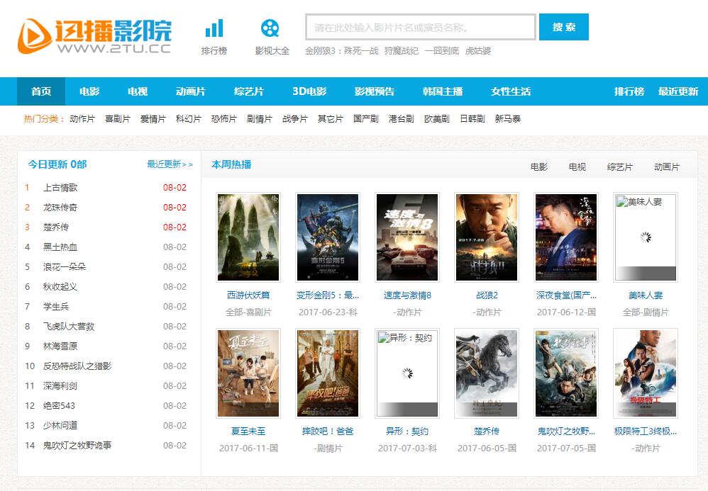Choose the 动作片 category link
Screen dimensions: 708x491
(x=82, y=119)
